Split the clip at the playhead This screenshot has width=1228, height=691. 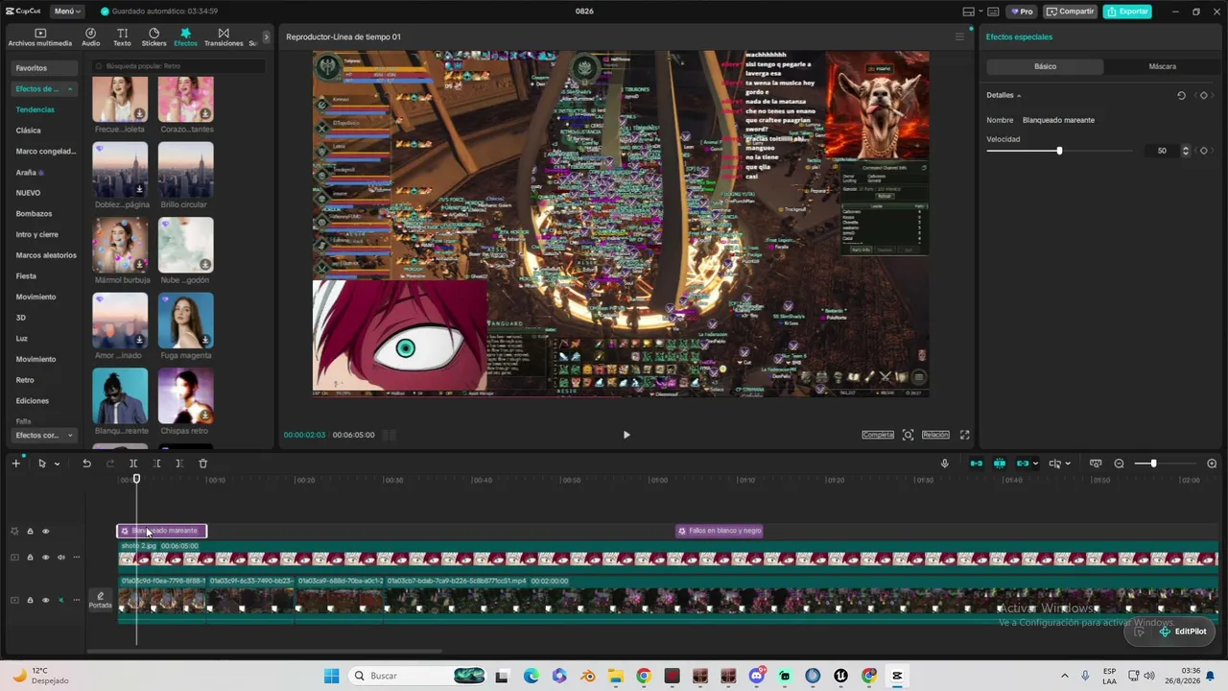(133, 464)
